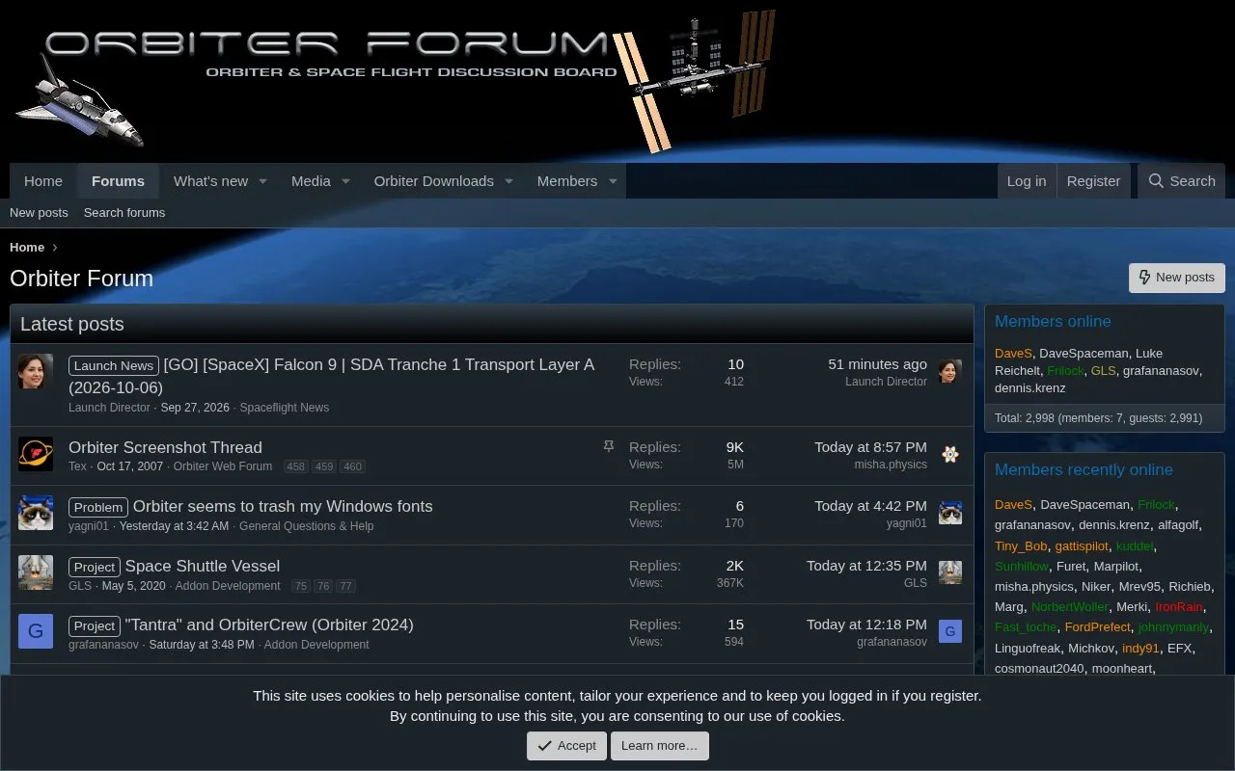Open grafananasov G avatar on Tantra thread
Image resolution: width=1235 pixels, height=771 pixels.
(x=36, y=631)
